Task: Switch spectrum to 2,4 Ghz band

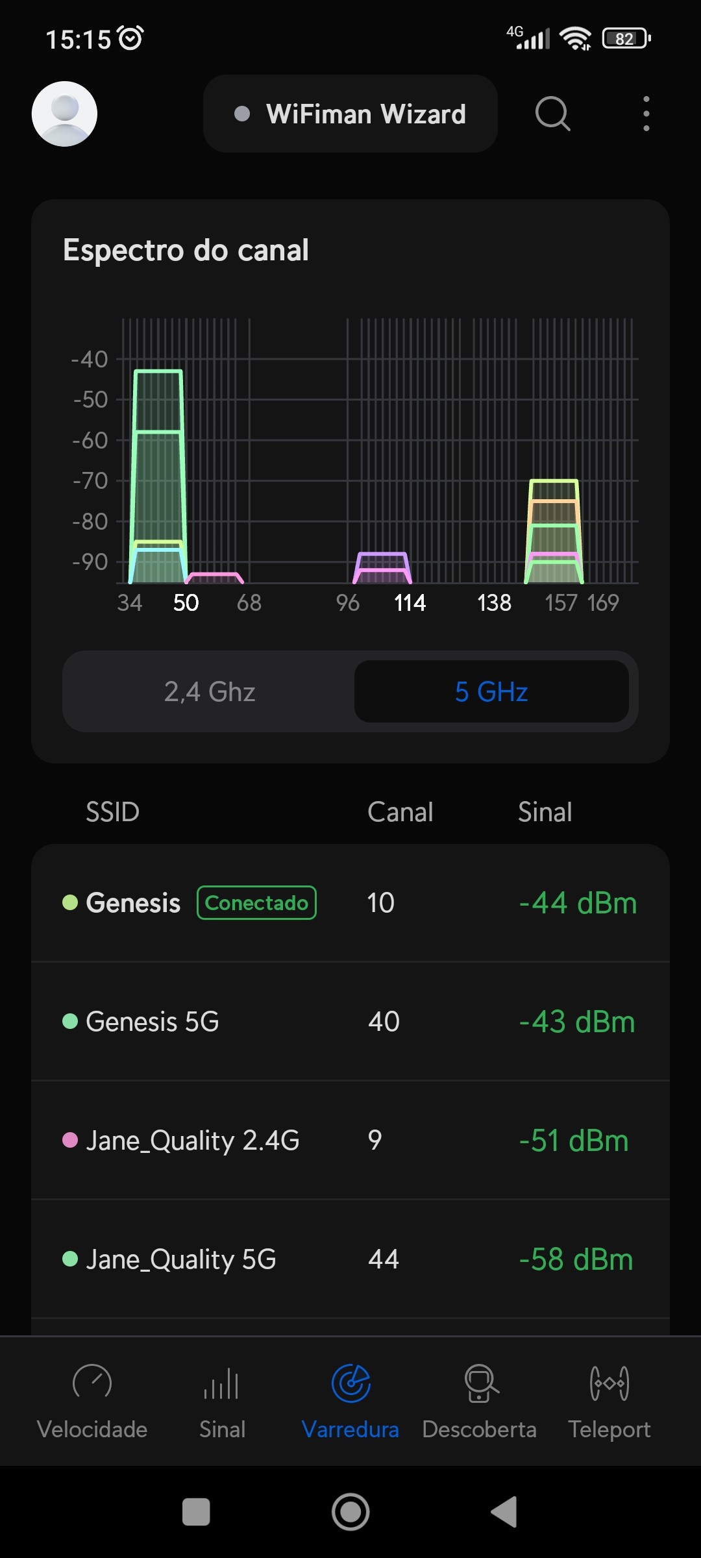Action: (209, 691)
